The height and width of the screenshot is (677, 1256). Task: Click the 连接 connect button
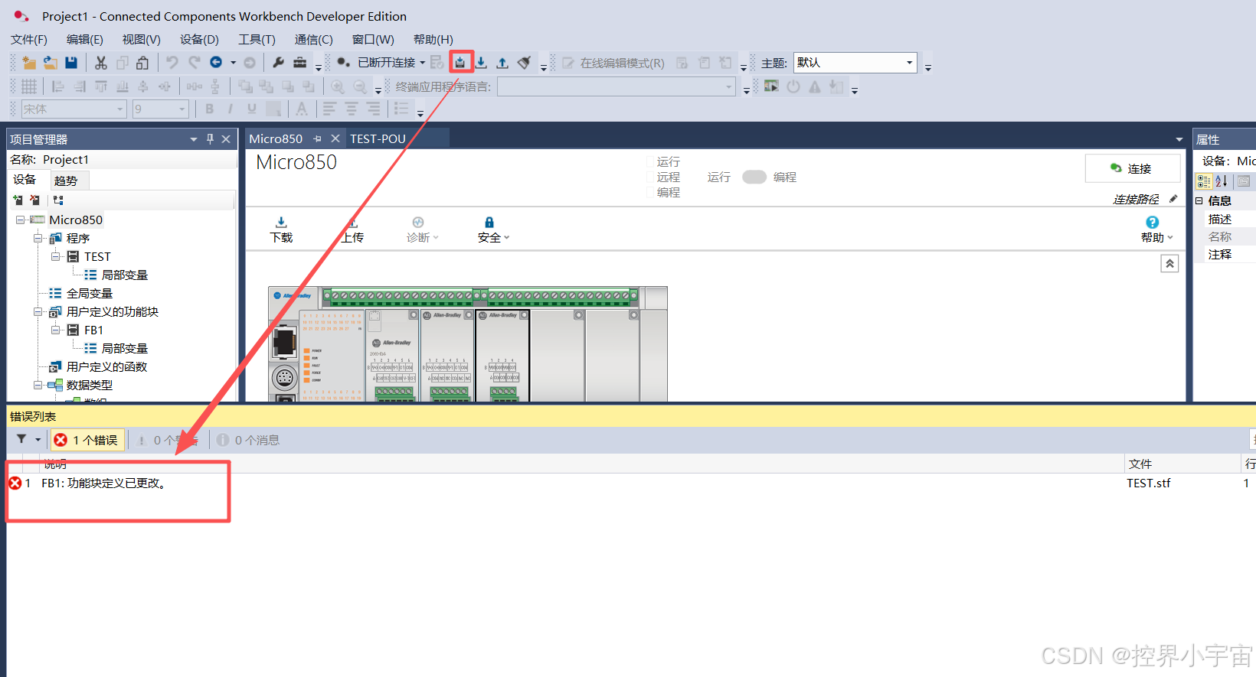[x=1132, y=168]
